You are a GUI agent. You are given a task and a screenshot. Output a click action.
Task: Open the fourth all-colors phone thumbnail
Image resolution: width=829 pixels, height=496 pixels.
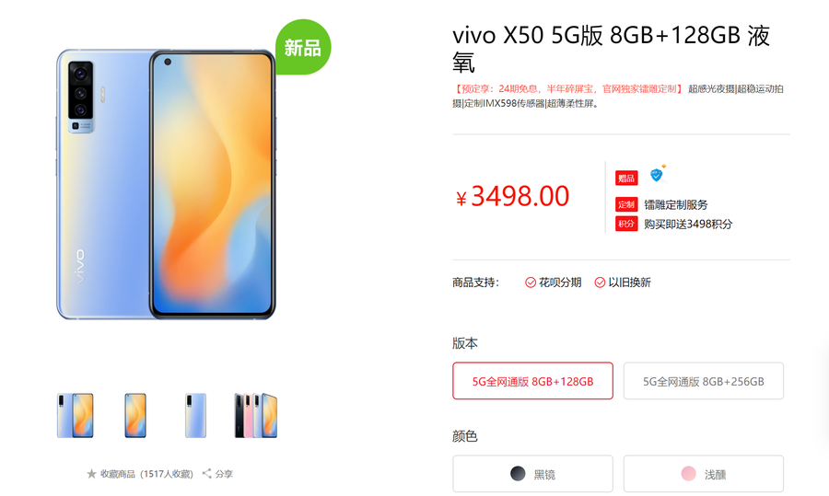tap(256, 415)
